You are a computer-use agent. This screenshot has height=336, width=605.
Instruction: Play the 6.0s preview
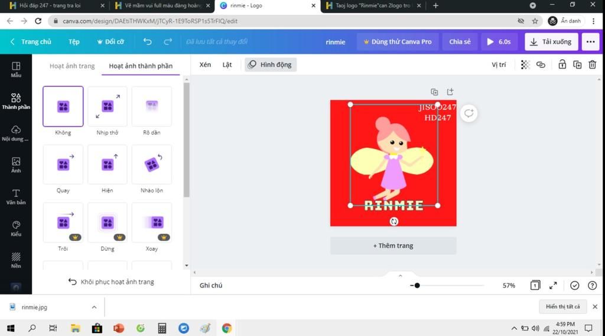(x=499, y=41)
